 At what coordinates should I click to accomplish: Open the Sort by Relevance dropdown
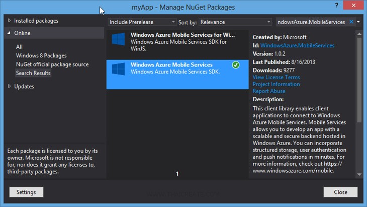235,22
